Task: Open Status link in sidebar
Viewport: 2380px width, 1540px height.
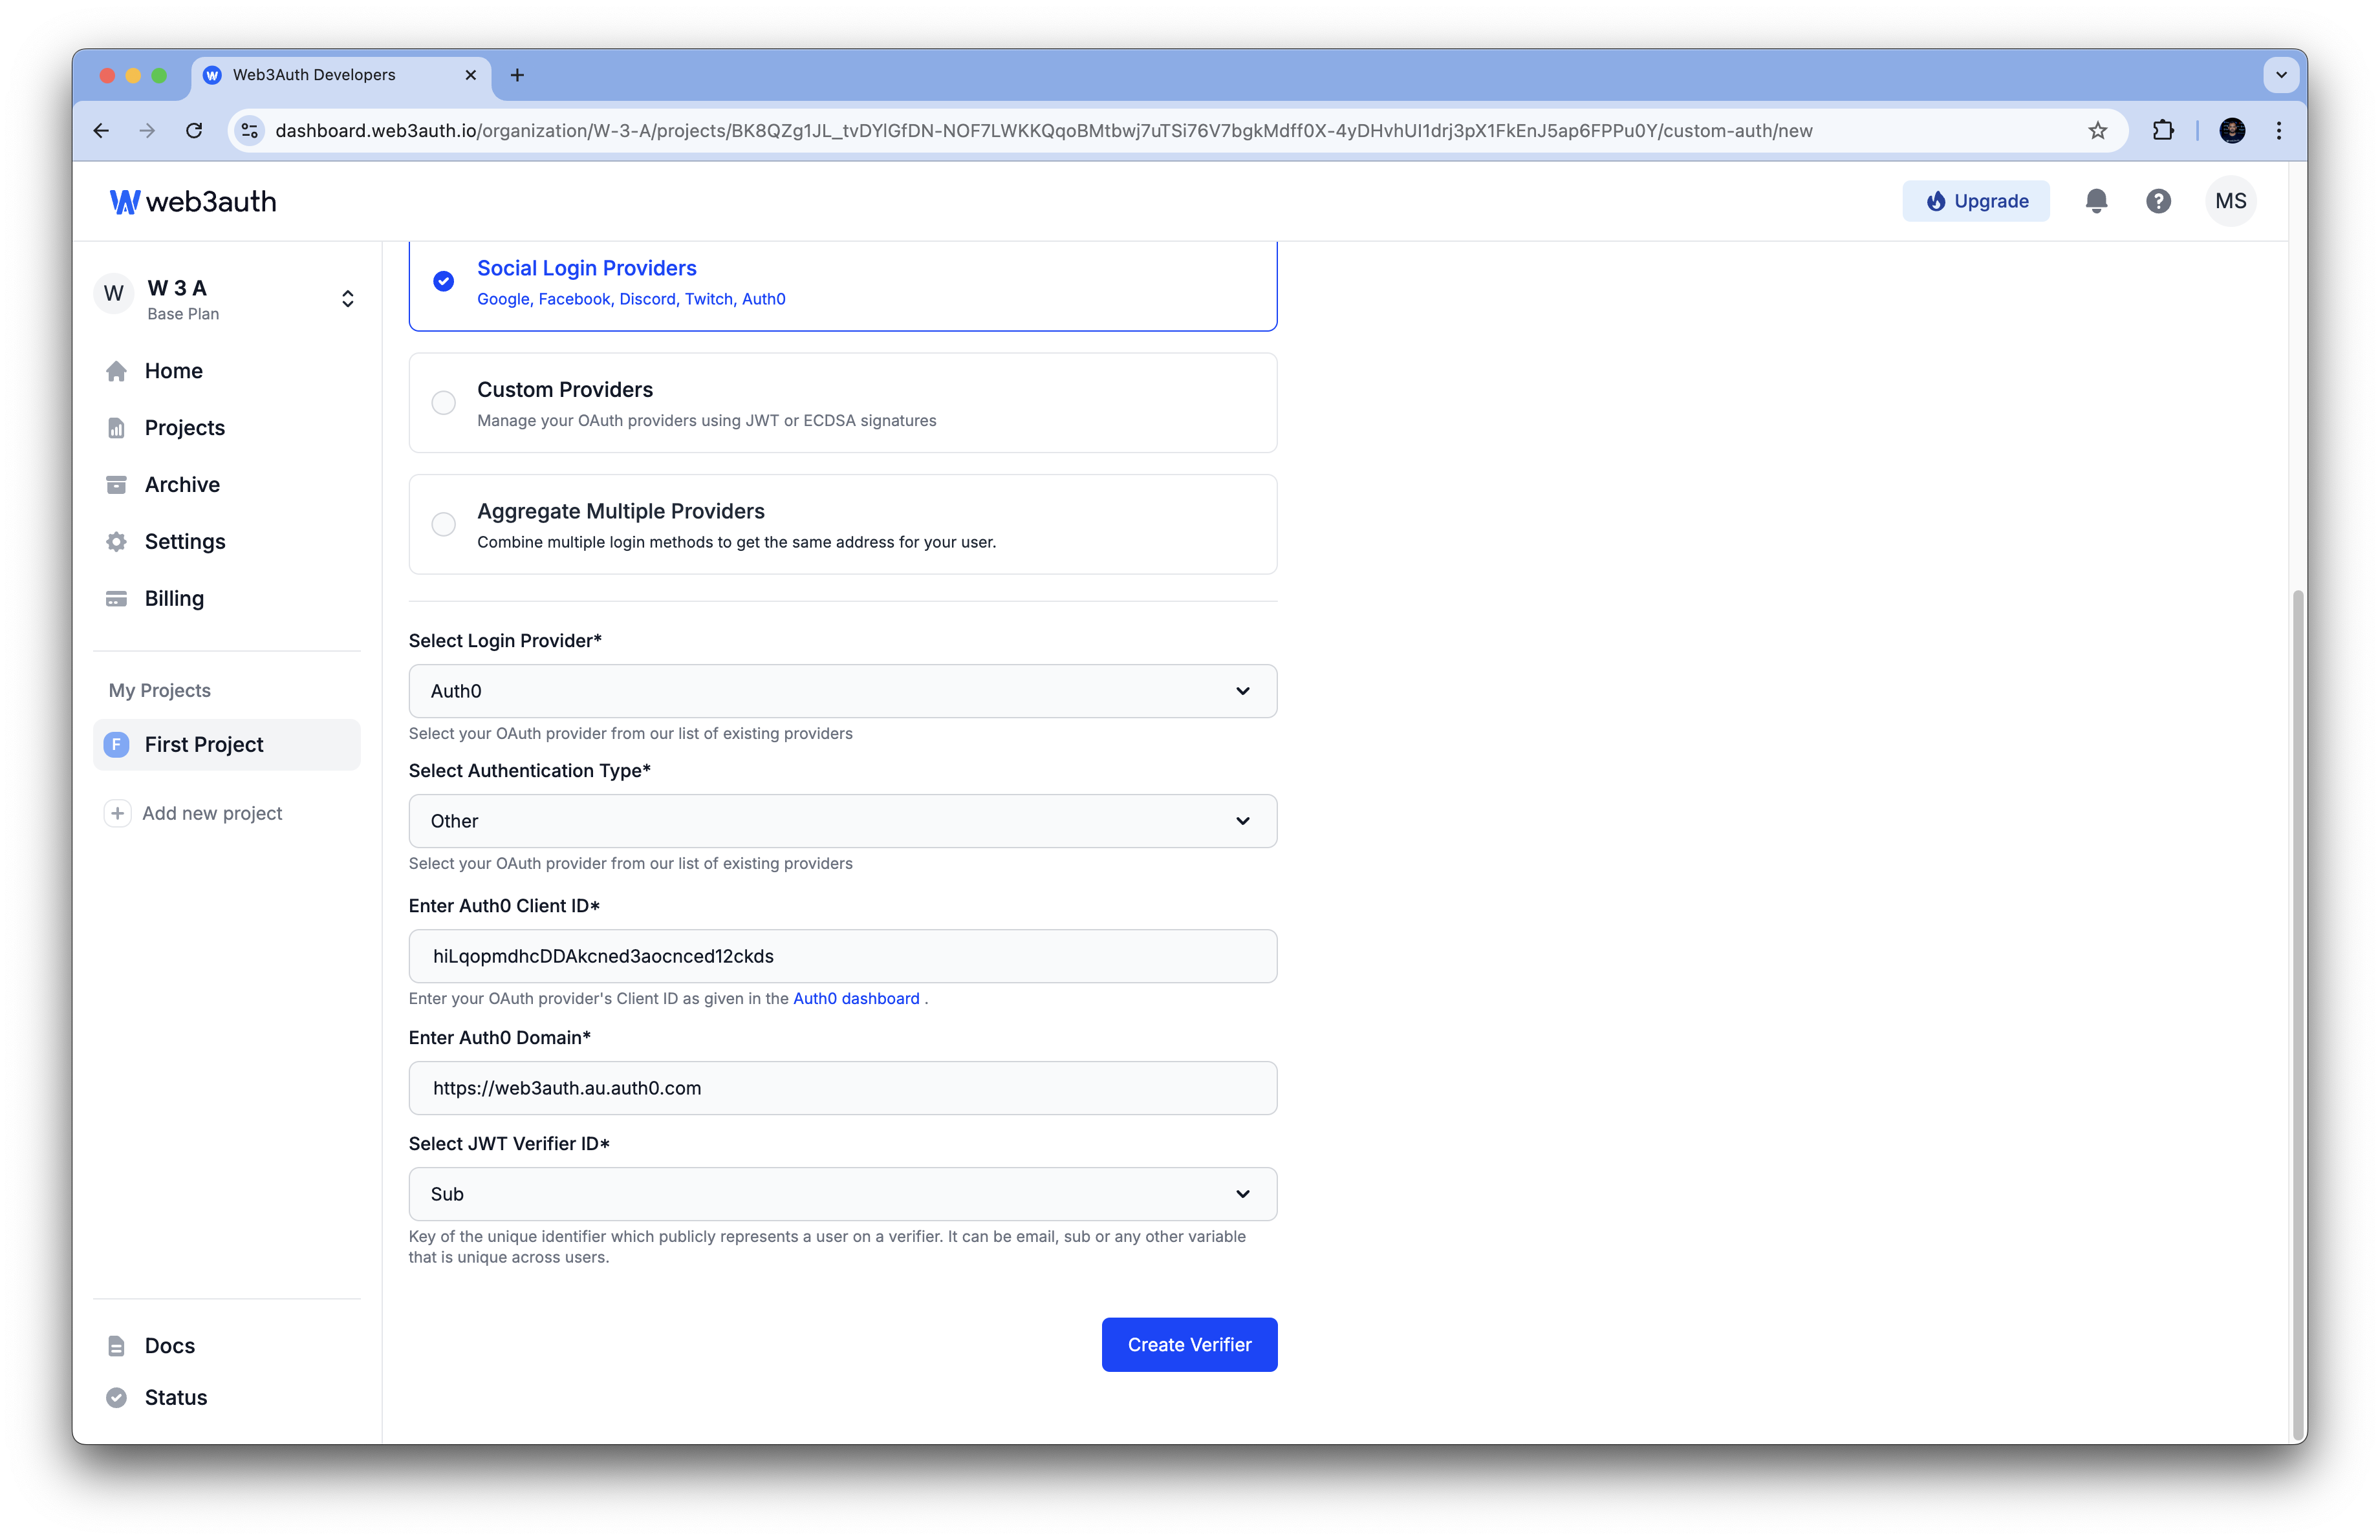Action: [x=175, y=1397]
